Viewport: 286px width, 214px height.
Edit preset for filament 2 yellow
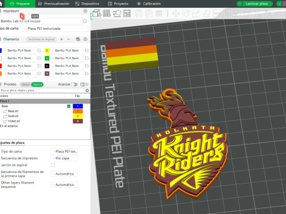[87, 51]
